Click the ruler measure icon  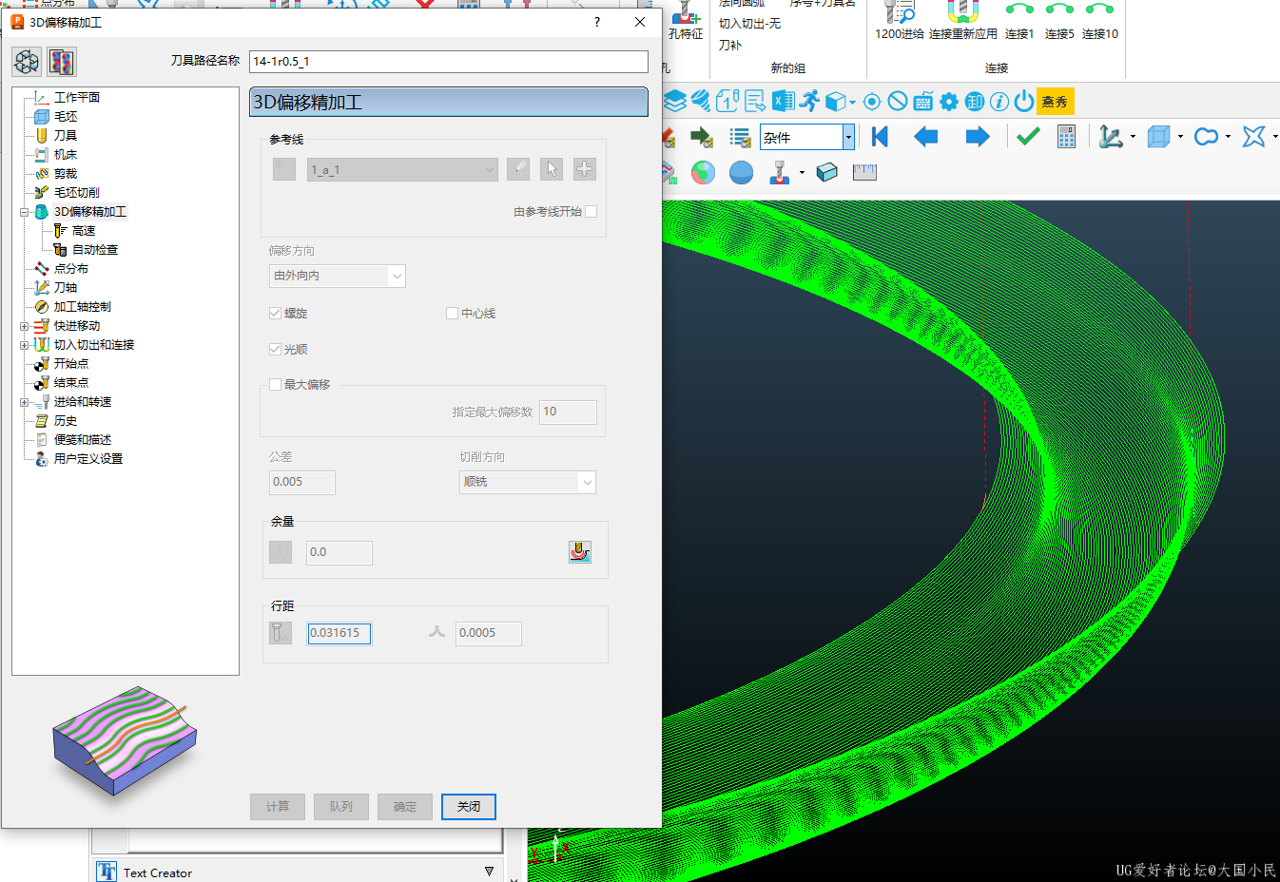tap(864, 172)
